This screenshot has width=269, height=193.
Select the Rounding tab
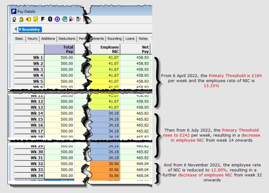point(114,38)
